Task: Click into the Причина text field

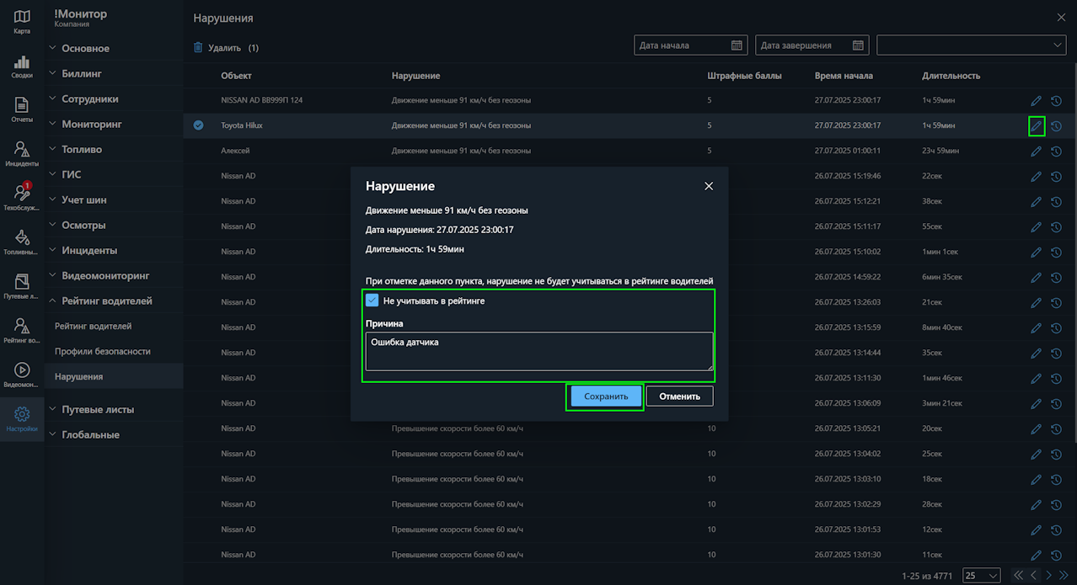Action: coord(538,351)
